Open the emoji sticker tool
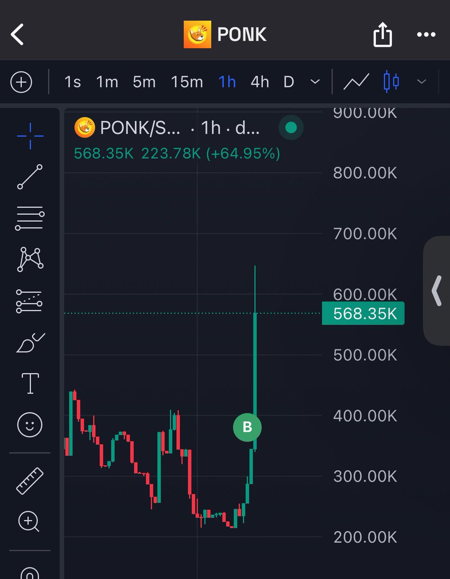This screenshot has width=450, height=579. click(30, 425)
